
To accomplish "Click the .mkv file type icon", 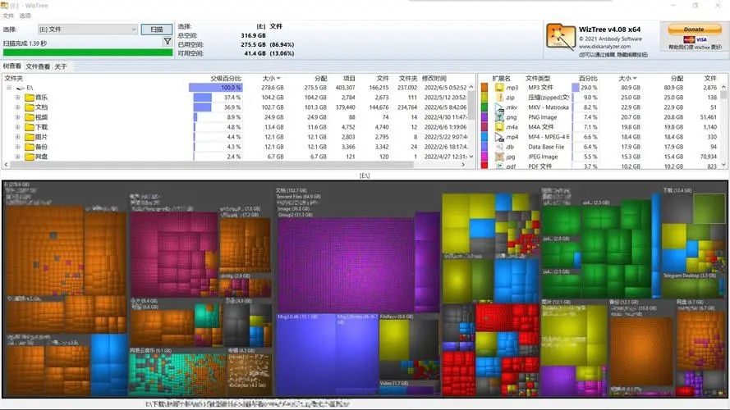I will 499,107.
